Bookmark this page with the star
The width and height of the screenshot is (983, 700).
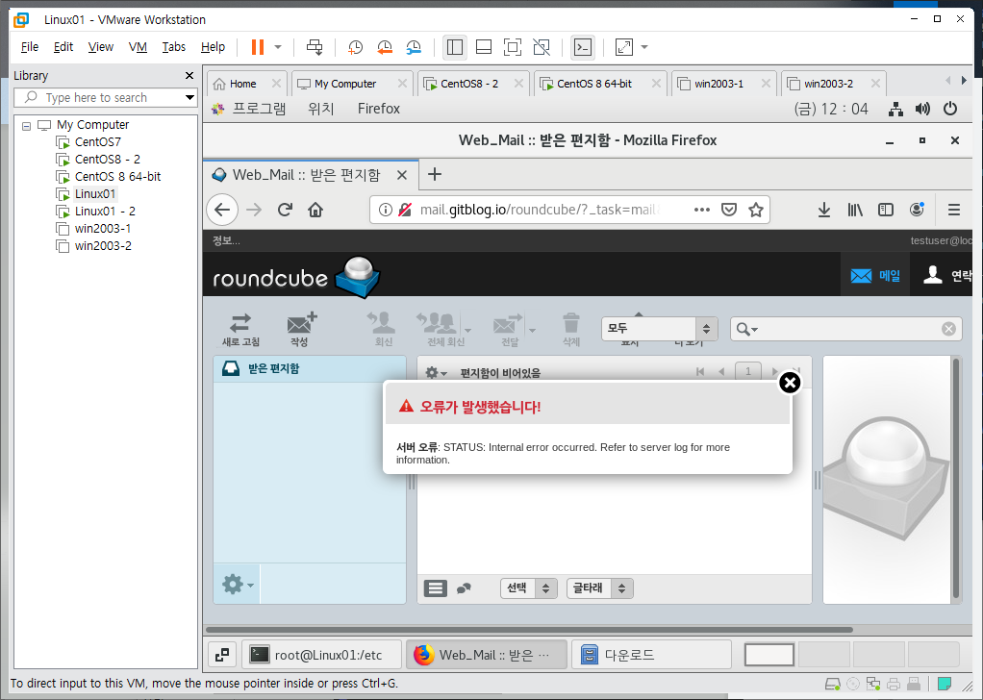(x=756, y=210)
